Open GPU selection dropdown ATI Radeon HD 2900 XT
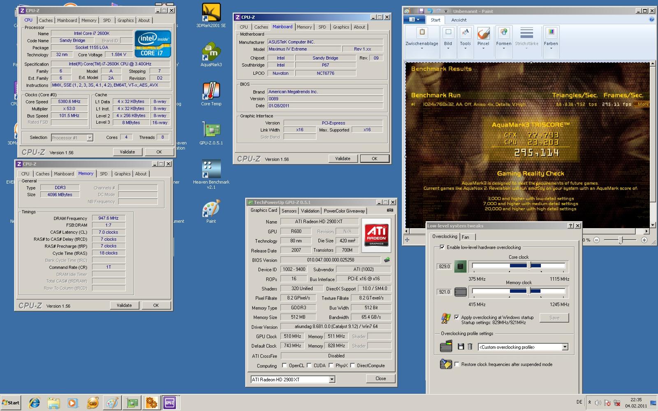The height and width of the screenshot is (411, 658). point(332,379)
